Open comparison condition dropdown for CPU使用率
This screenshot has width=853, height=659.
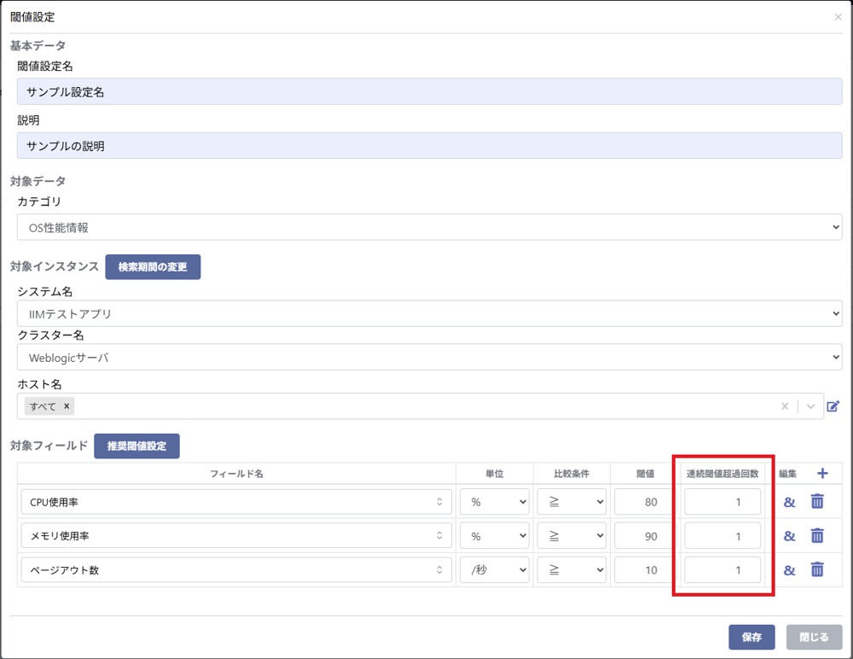click(x=571, y=502)
